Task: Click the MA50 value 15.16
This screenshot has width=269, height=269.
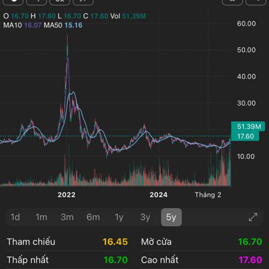Action: pyautogui.click(x=74, y=25)
